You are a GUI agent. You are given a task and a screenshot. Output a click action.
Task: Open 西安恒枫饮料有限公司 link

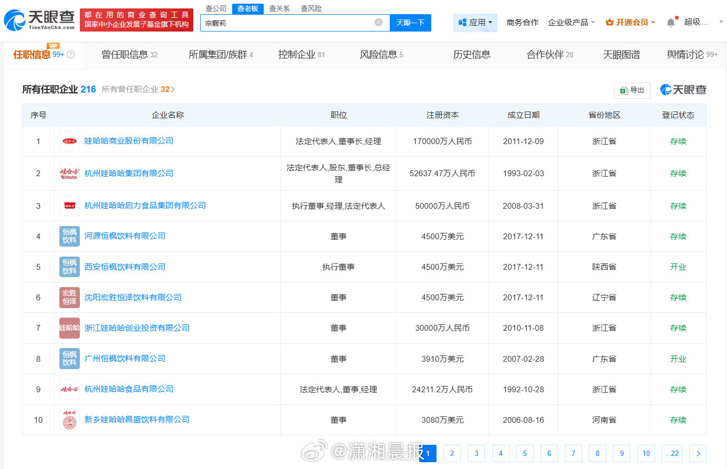click(x=125, y=267)
